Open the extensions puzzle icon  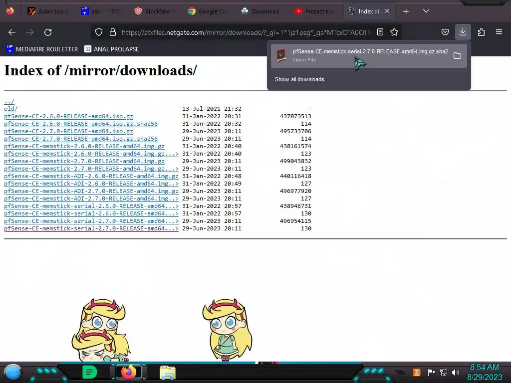click(481, 32)
